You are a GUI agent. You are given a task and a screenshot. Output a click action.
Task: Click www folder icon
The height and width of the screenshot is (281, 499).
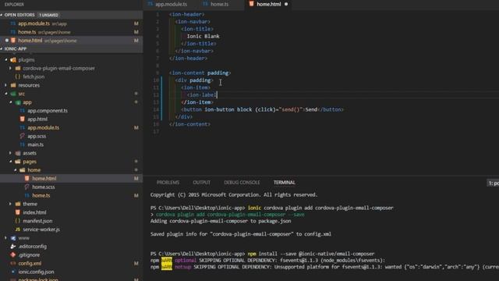13,237
